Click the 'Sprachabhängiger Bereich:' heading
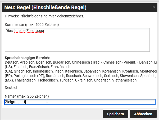 click(27, 58)
